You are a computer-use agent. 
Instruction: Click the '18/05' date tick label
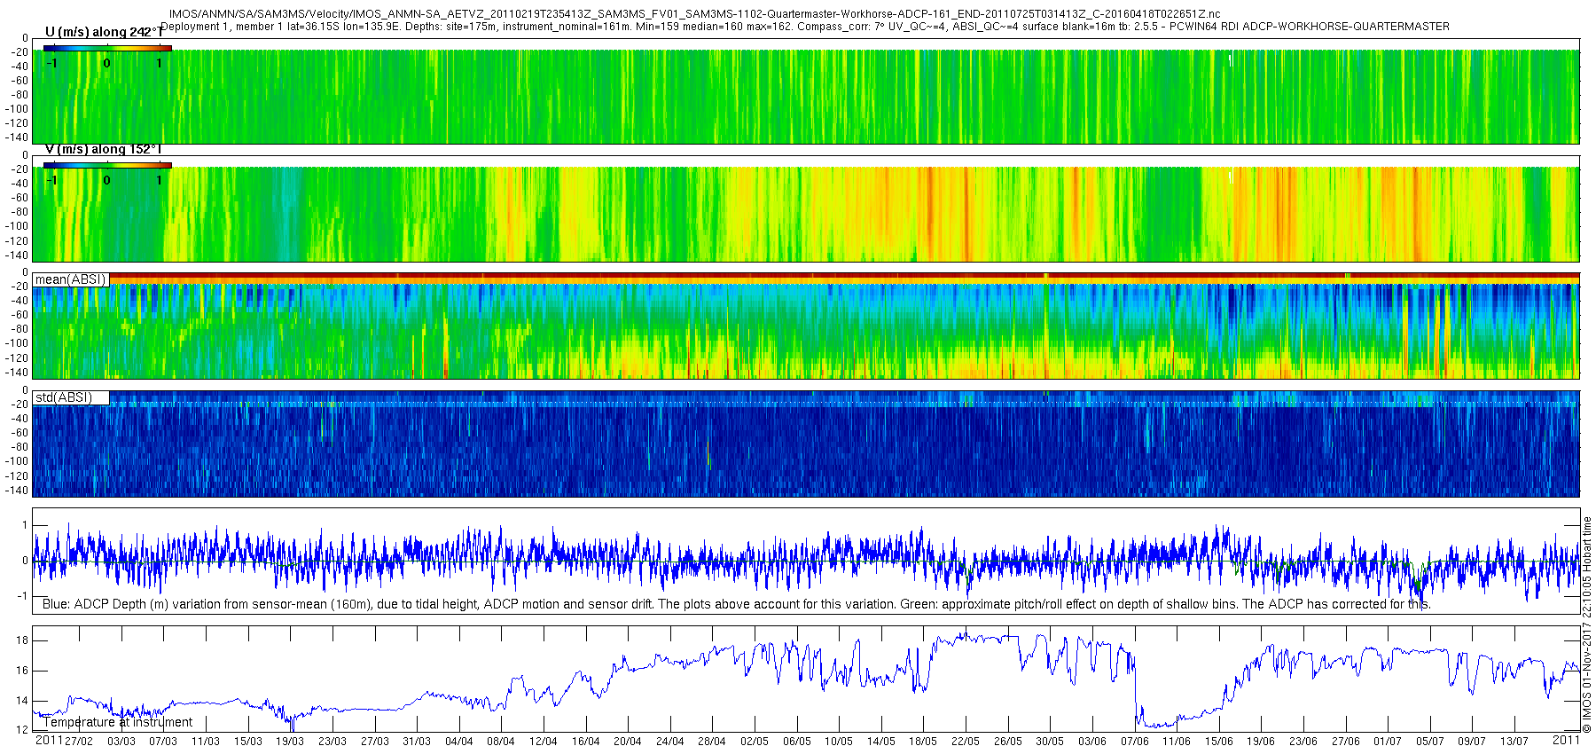(x=923, y=742)
